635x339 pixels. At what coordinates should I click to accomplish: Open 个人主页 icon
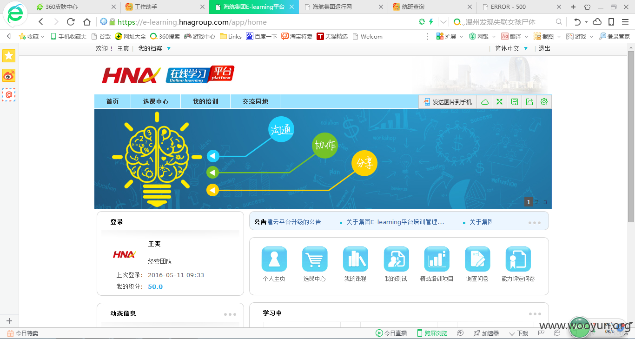[274, 259]
